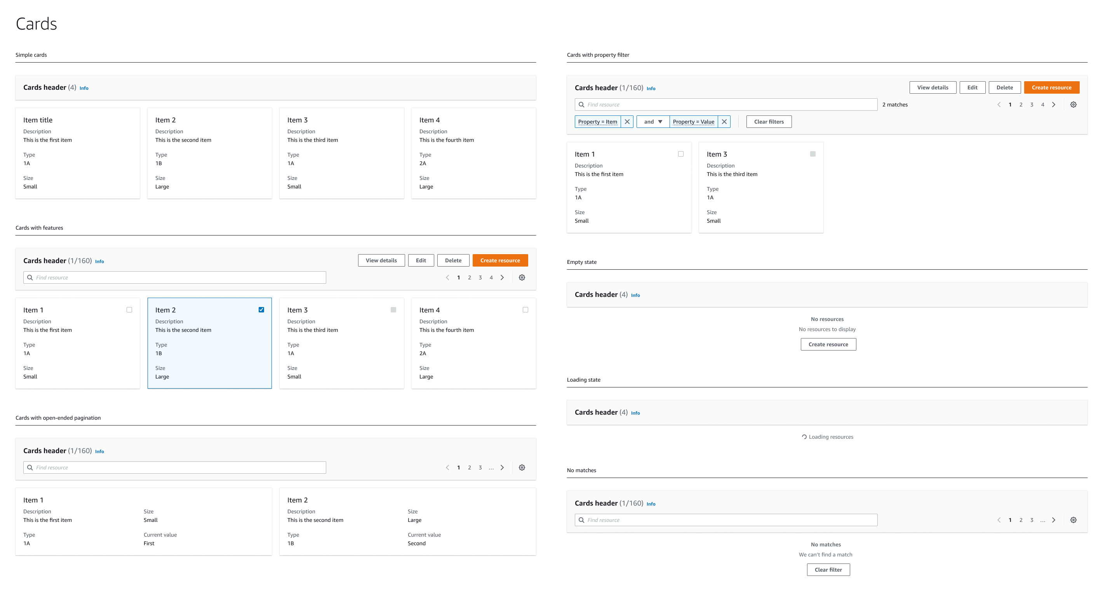Go to page 3 in Cards with features
The height and width of the screenshot is (607, 1103).
pos(480,277)
